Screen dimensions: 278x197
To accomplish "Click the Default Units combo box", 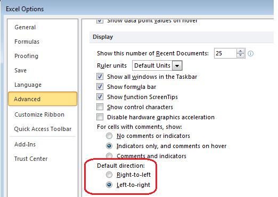I will (157, 65).
